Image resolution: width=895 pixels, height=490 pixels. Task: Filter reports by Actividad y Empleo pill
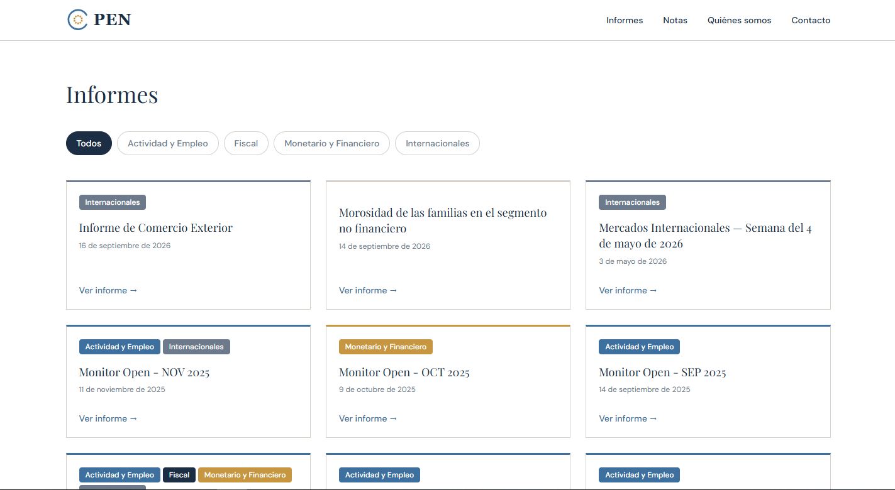click(x=168, y=143)
